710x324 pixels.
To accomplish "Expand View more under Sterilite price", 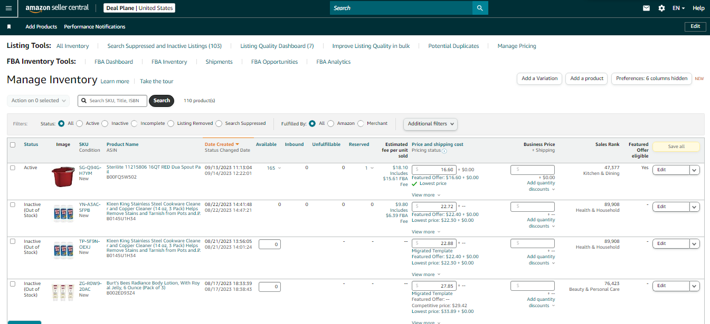I will [425, 195].
